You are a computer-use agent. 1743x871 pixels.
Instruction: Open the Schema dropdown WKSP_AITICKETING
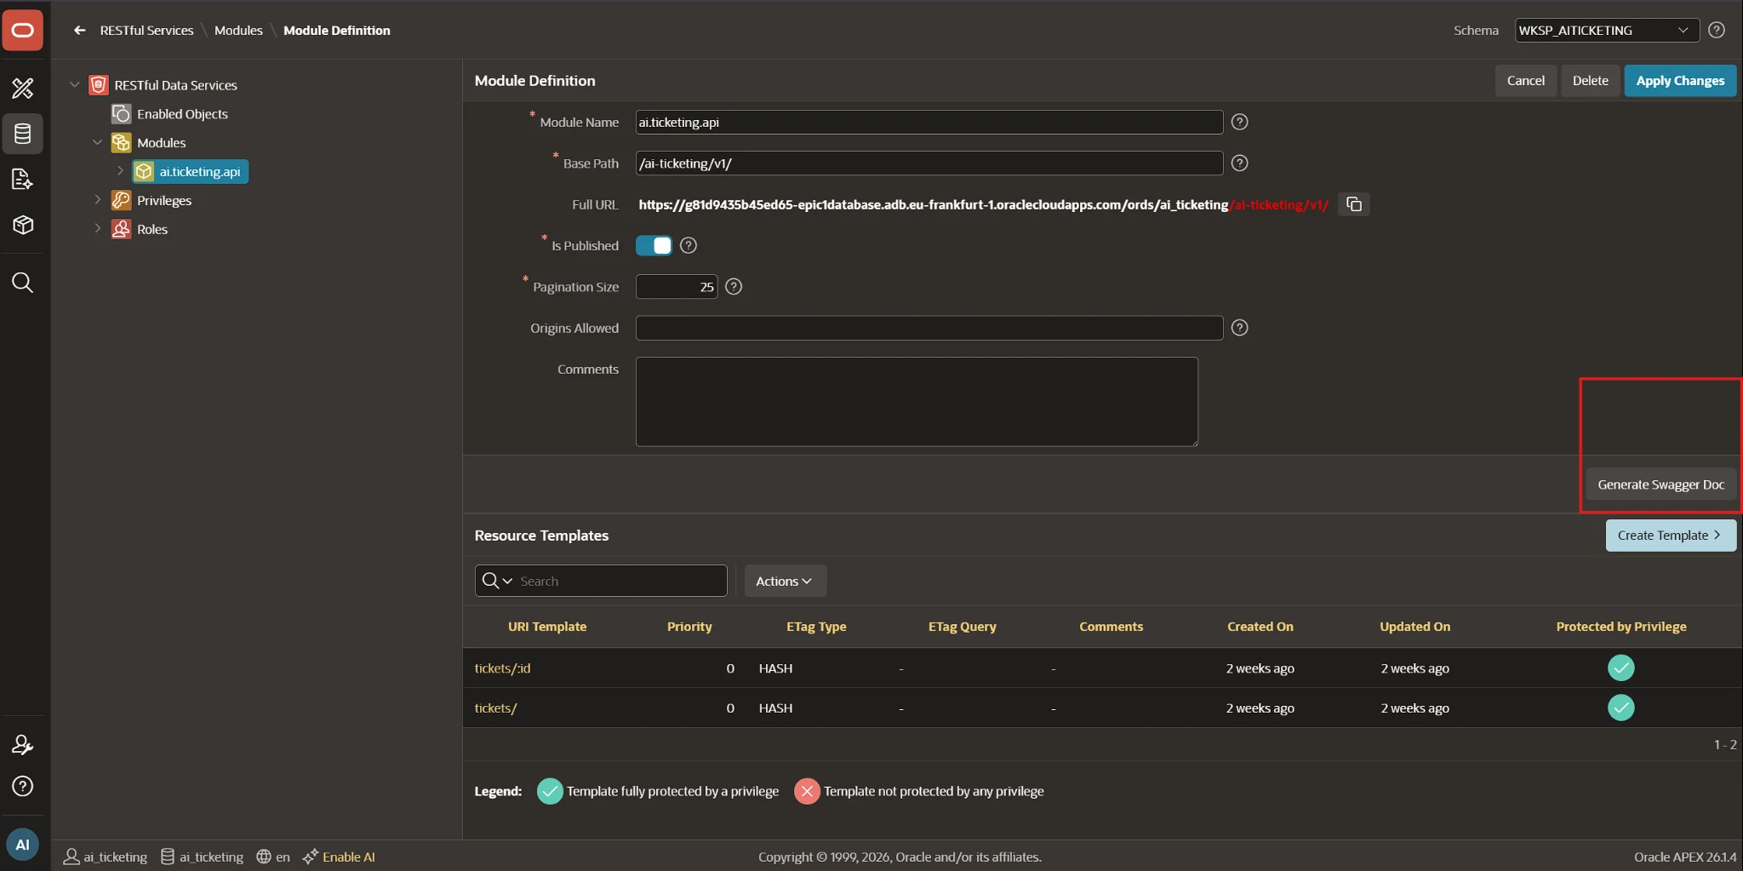(x=1607, y=30)
